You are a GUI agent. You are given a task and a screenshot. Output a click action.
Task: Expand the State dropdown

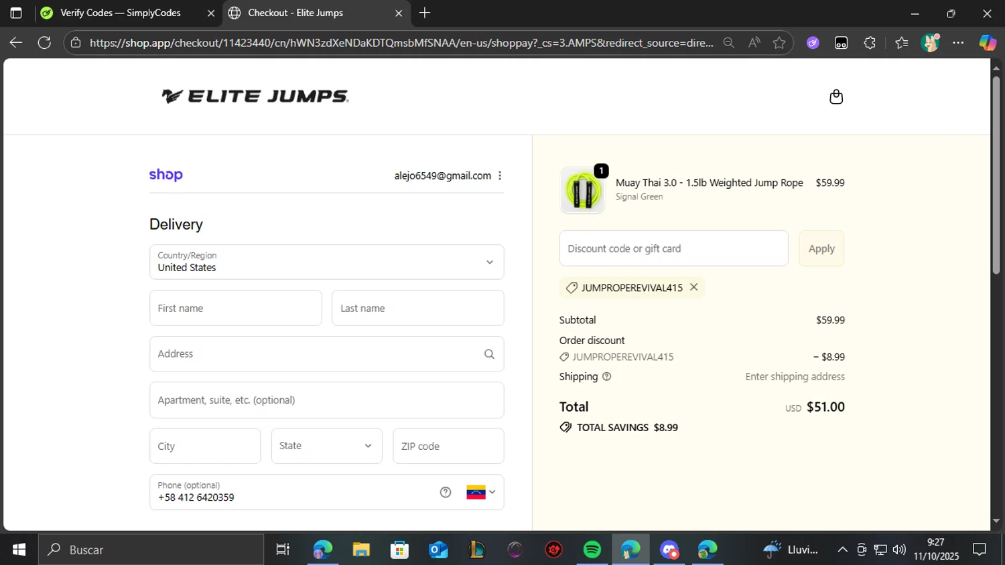pyautogui.click(x=327, y=446)
